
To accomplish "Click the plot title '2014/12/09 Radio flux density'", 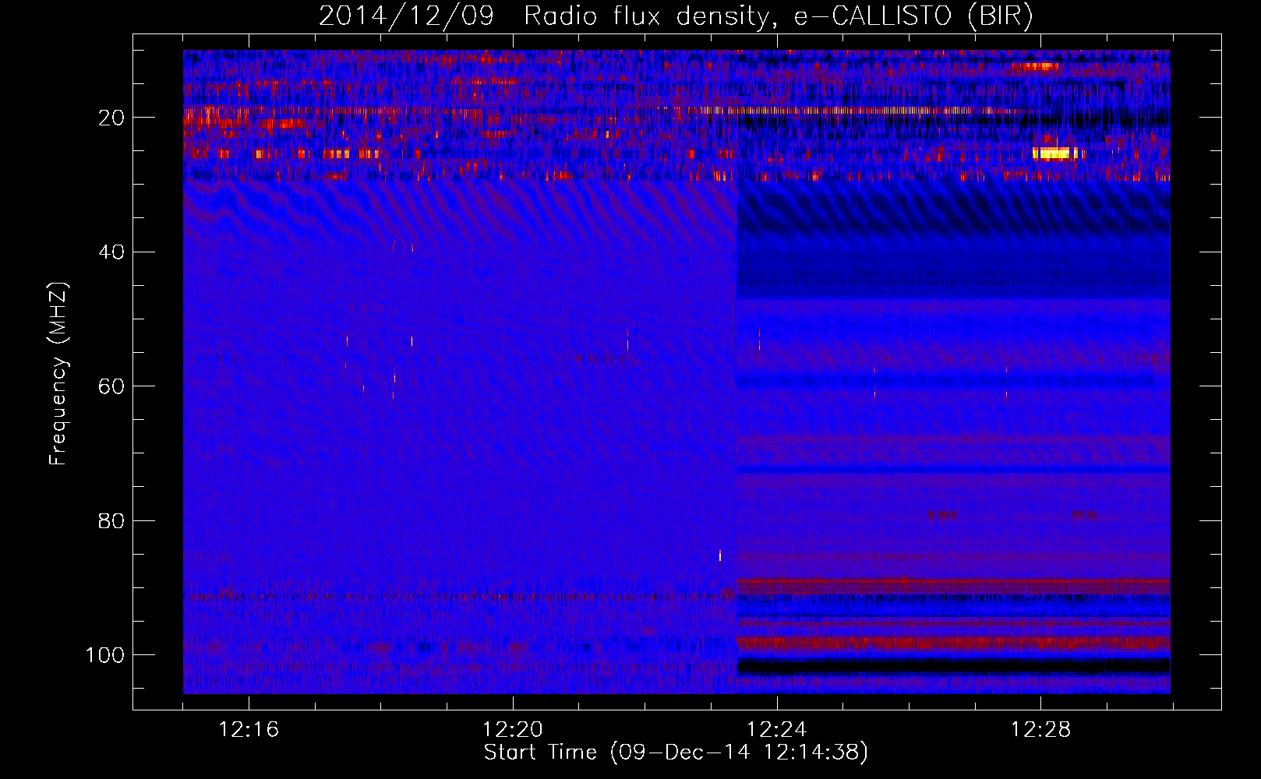I will [543, 16].
